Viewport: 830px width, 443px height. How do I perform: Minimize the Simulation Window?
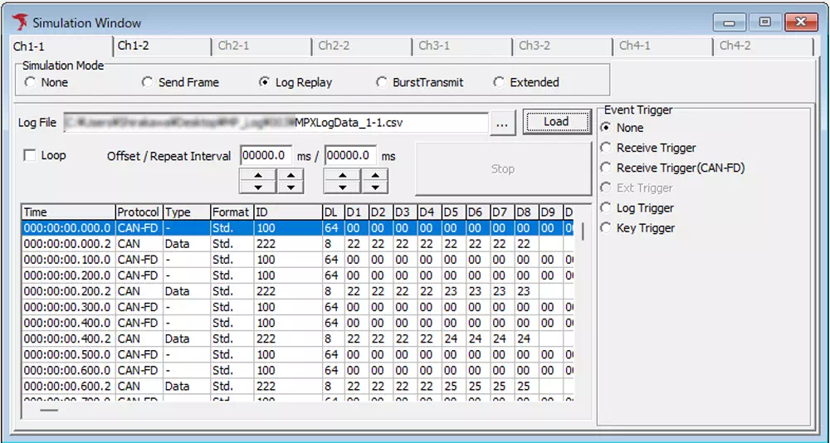(730, 22)
